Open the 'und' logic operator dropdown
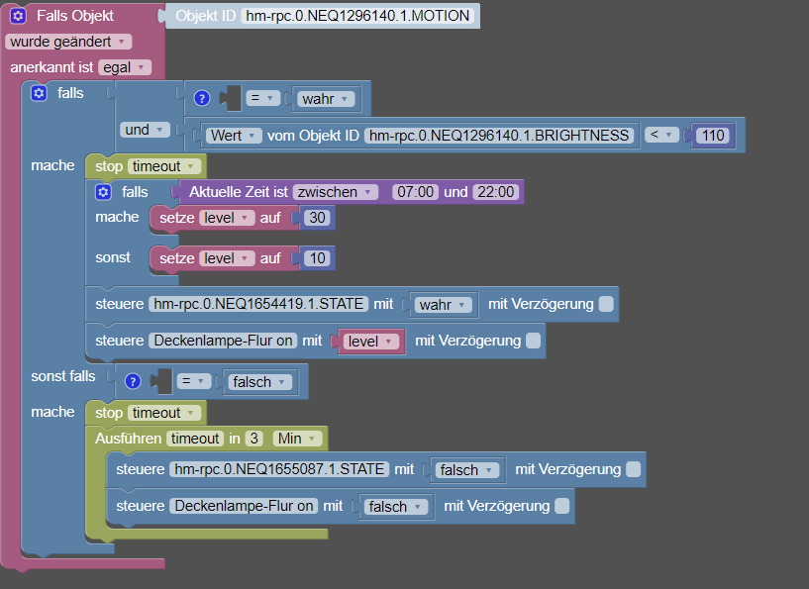The width and height of the screenshot is (809, 589). pyautogui.click(x=145, y=130)
